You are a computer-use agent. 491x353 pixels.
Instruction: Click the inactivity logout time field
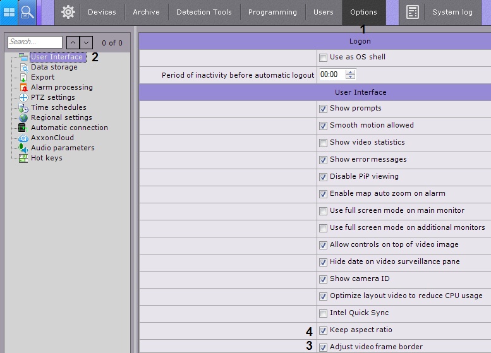click(x=331, y=75)
